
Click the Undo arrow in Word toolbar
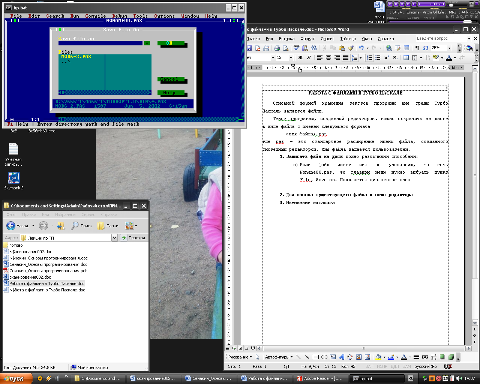[361, 48]
